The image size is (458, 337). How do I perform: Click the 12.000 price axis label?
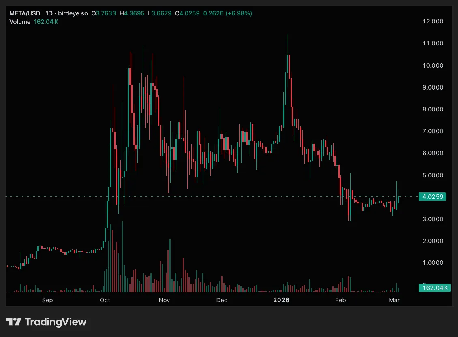[432, 21]
